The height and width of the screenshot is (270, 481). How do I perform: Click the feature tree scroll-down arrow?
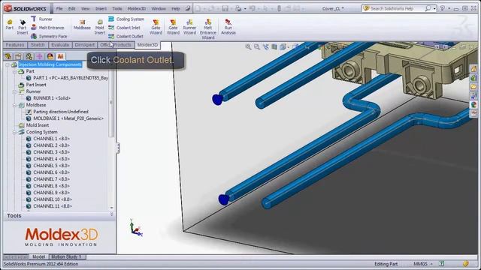(111, 208)
